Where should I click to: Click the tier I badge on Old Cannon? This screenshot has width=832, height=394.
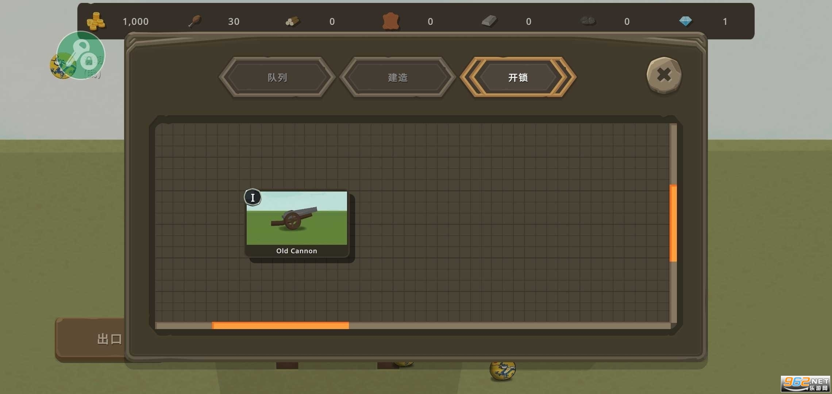tap(253, 197)
